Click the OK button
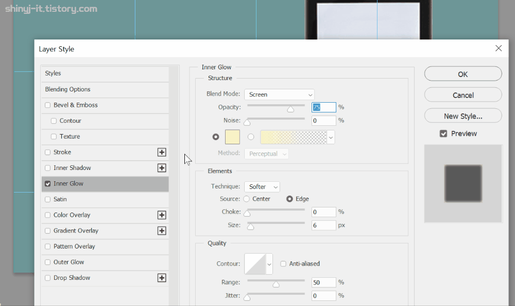The image size is (515, 306). (x=463, y=74)
